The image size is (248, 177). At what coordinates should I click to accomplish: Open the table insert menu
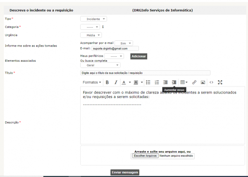(x=184, y=82)
